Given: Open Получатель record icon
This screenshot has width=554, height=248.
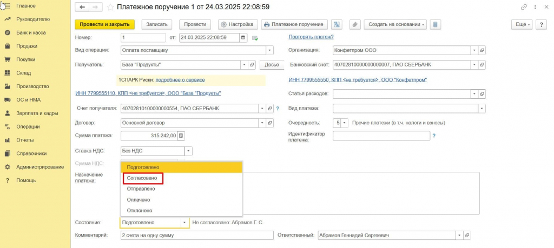Looking at the screenshot, I should (x=252, y=65).
